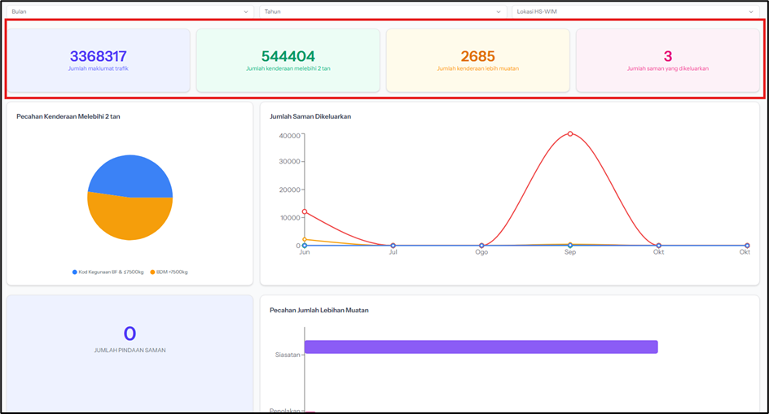Select the Jumlah maklumat trafik card
This screenshot has width=769, height=414.
98,61
